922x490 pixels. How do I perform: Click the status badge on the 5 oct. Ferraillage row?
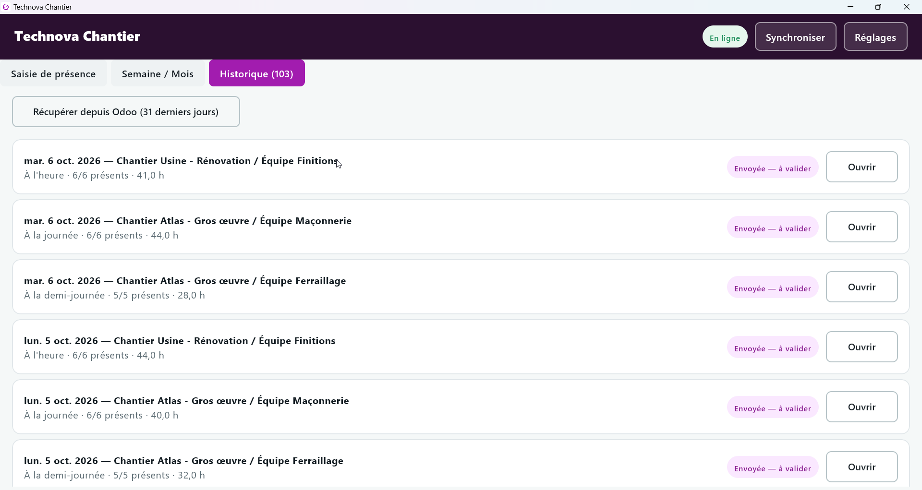point(773,468)
